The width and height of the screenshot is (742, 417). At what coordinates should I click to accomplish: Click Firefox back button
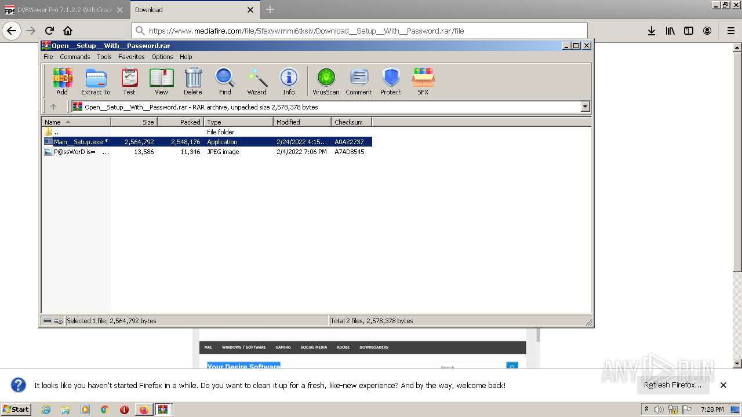coord(12,31)
